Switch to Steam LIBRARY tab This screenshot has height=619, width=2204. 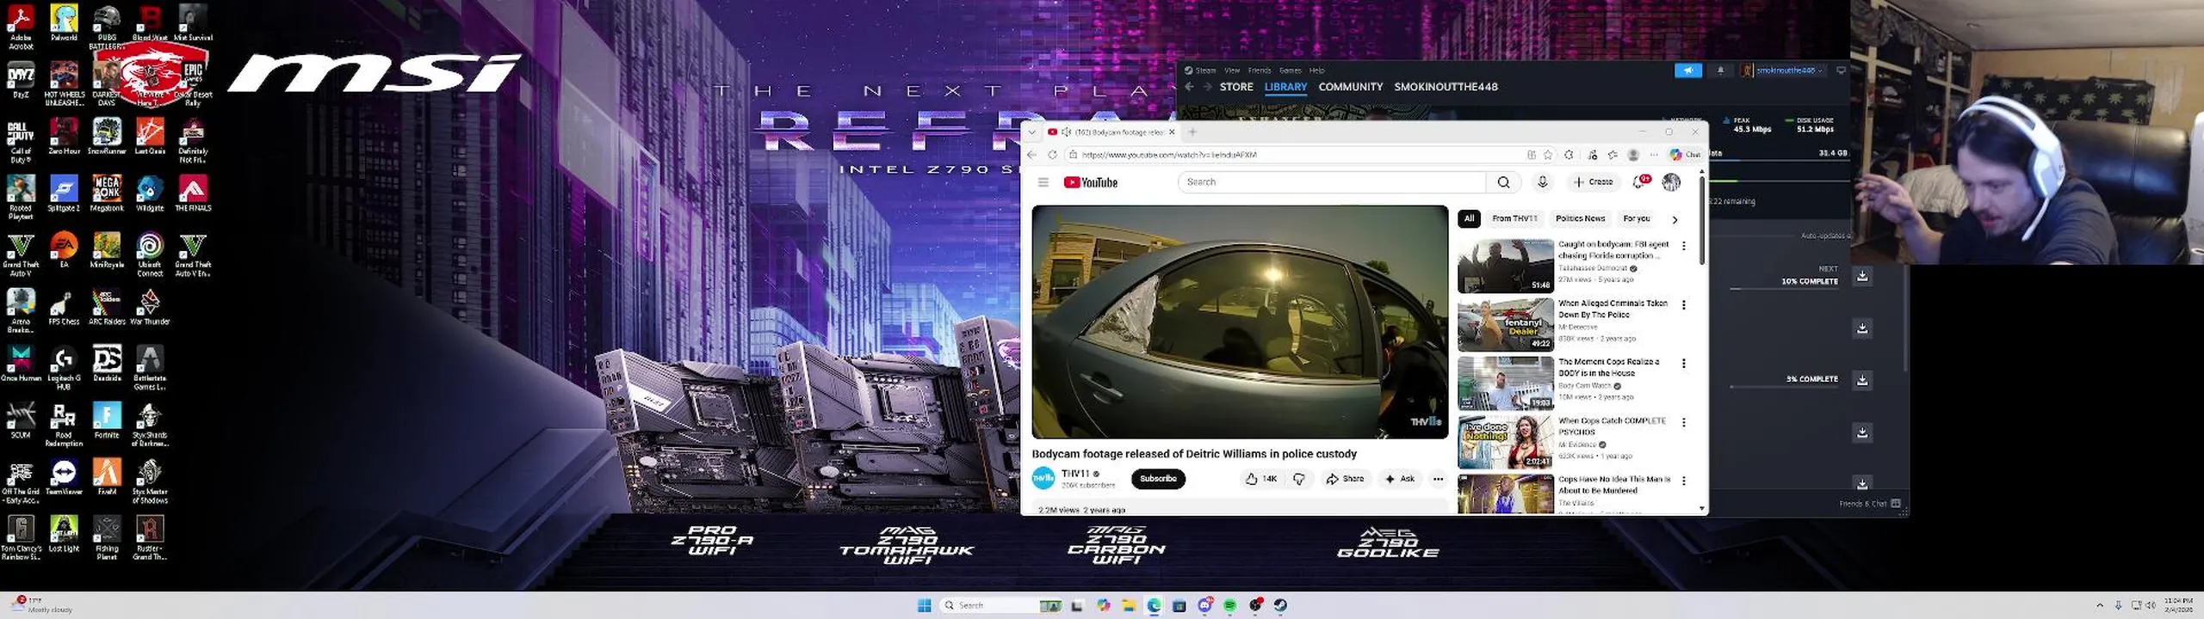pos(1285,87)
